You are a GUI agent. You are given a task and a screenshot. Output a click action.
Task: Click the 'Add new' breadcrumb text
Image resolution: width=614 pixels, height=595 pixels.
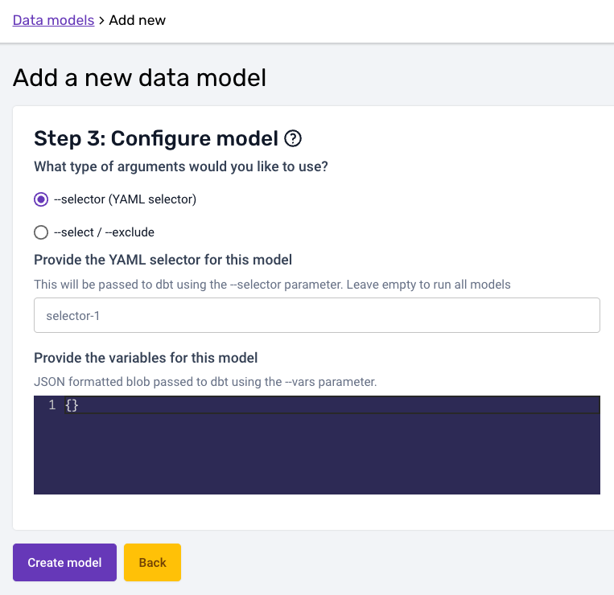[x=138, y=20]
